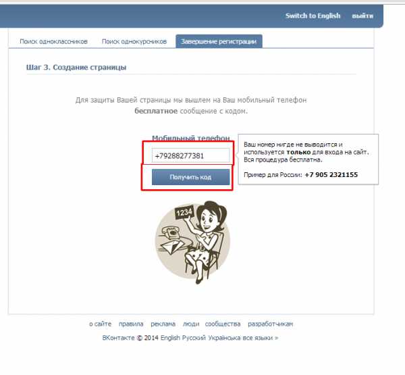
Task: Focus the mobile phone number field
Action: (x=190, y=155)
